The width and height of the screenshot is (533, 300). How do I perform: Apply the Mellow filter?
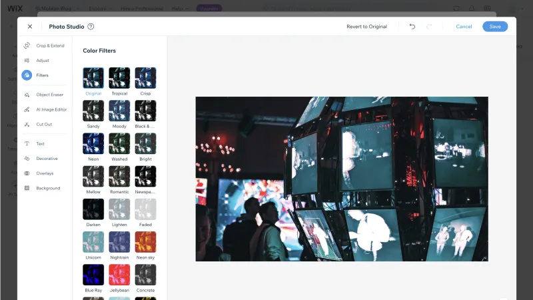(93, 176)
